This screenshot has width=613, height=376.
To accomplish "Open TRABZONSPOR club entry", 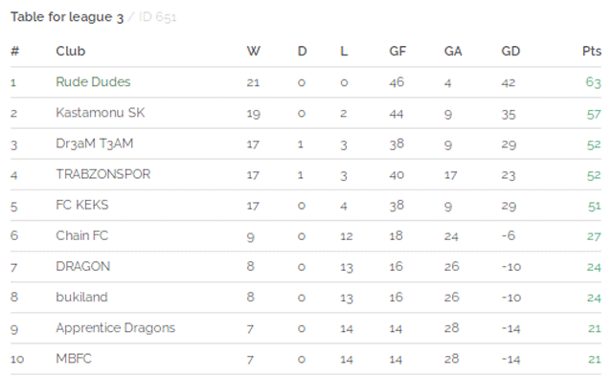I will coord(103,174).
